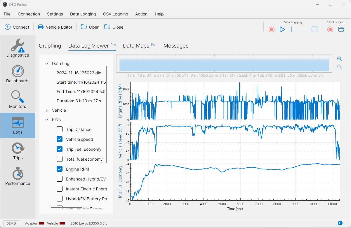Zoom in on the log timeline
This screenshot has height=228, width=351.
339,59
